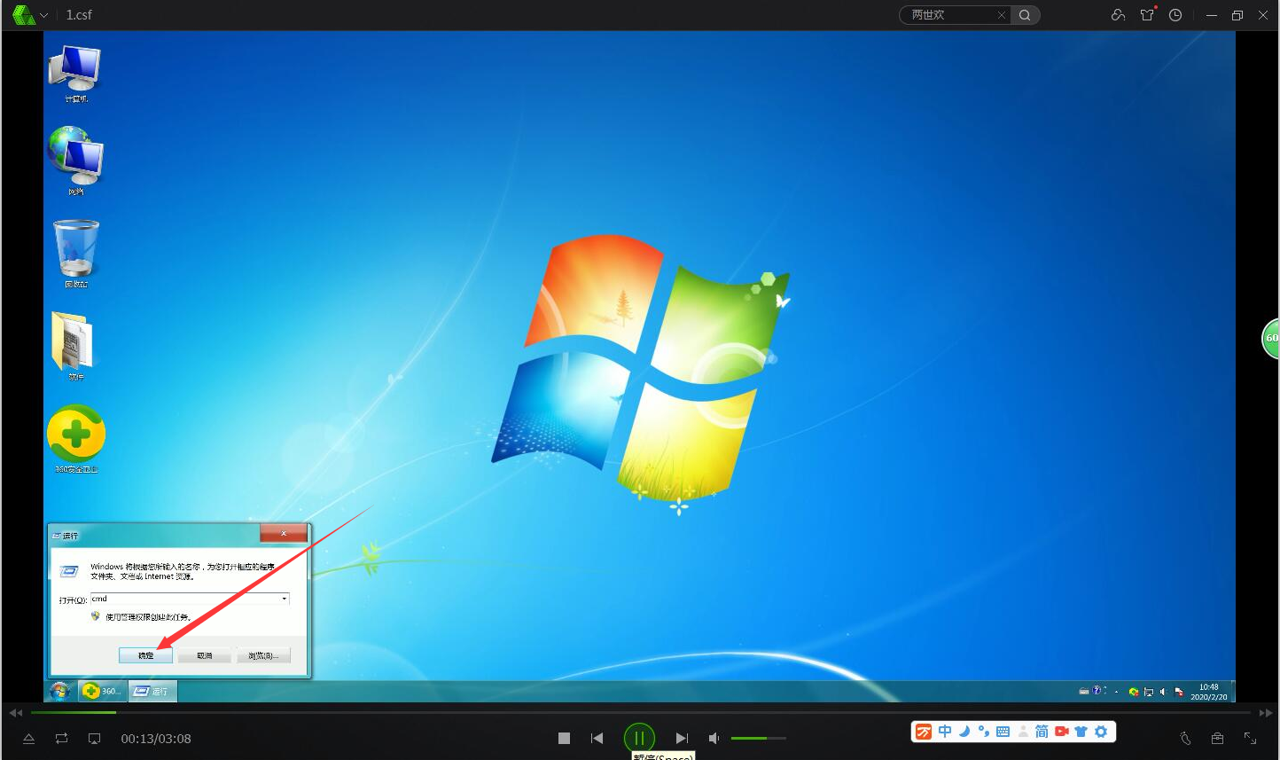Click the speaker tray icon in video taskbar

click(1163, 692)
